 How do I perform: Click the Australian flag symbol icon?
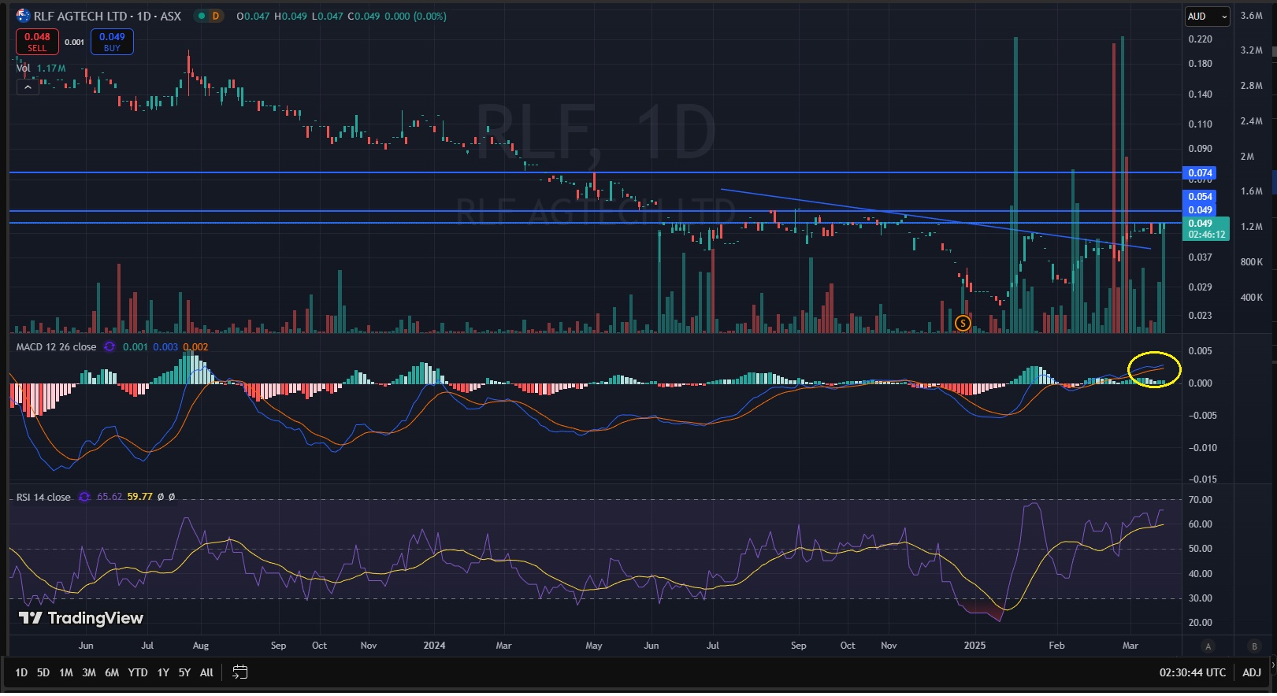(23, 16)
